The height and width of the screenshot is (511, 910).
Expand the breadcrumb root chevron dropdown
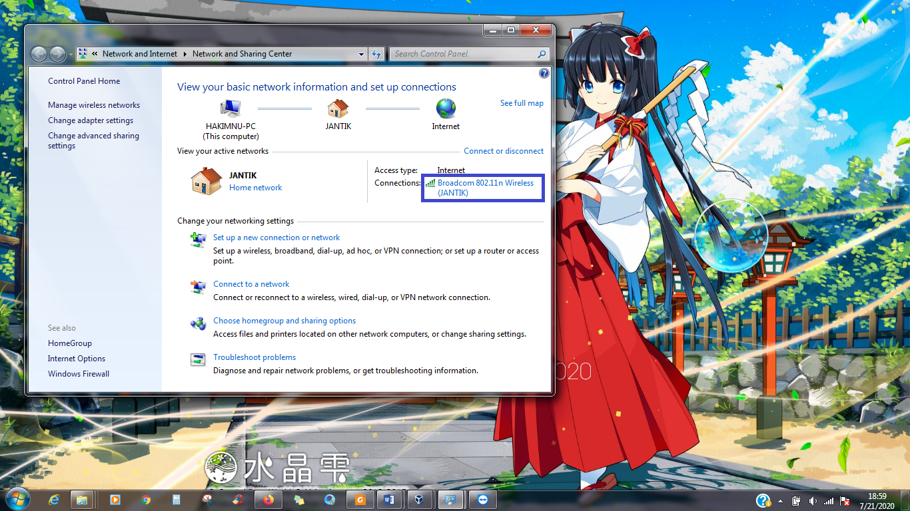pyautogui.click(x=95, y=54)
